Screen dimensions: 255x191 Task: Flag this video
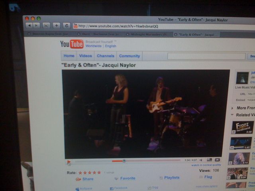click(x=206, y=177)
